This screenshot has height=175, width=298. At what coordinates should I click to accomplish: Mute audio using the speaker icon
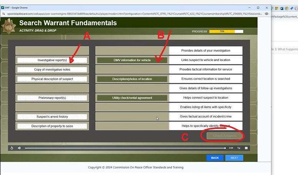(x=19, y=148)
